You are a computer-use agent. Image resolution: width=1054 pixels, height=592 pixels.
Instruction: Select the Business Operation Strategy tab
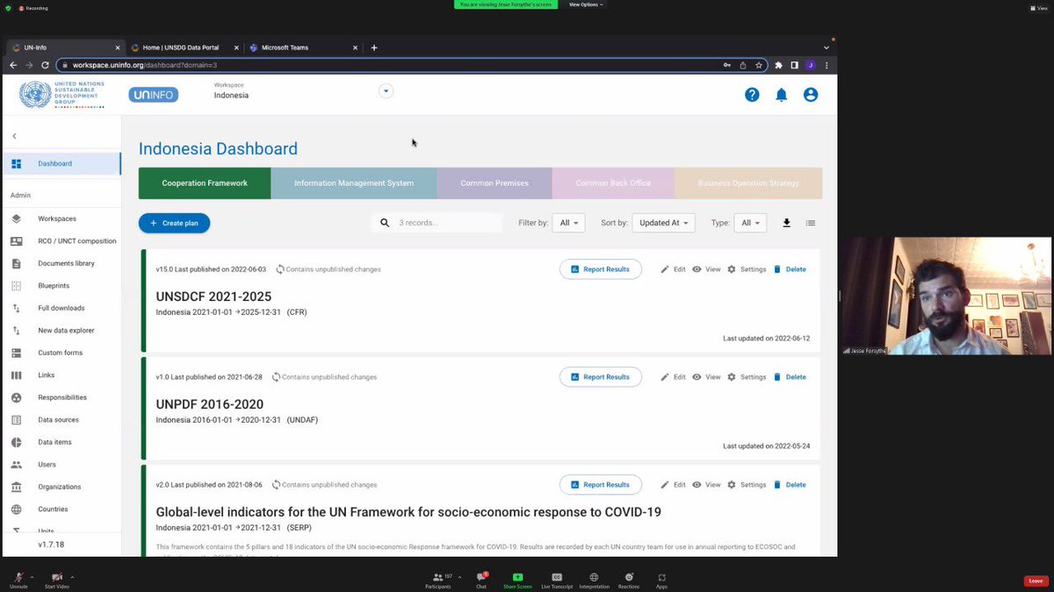tap(748, 183)
